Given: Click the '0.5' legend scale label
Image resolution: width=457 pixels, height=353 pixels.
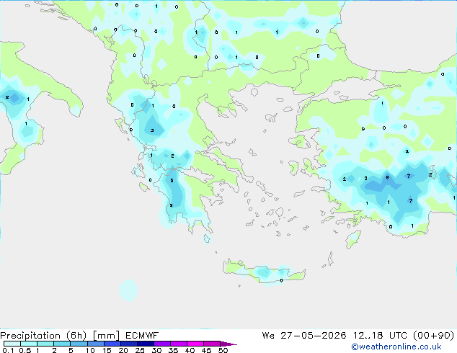Looking at the screenshot, I should pyautogui.click(x=25, y=350).
